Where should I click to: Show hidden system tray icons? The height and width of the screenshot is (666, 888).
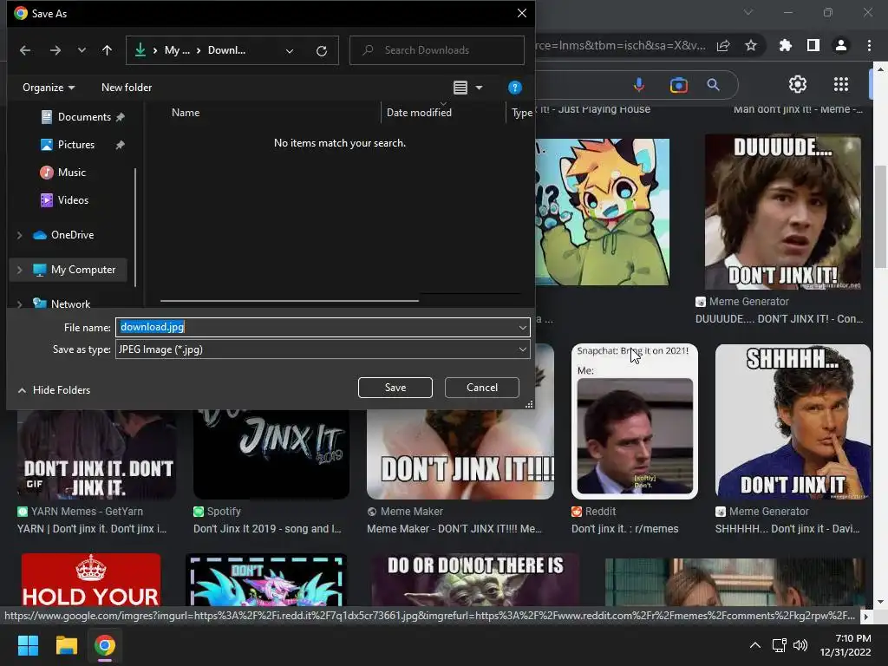(x=755, y=645)
